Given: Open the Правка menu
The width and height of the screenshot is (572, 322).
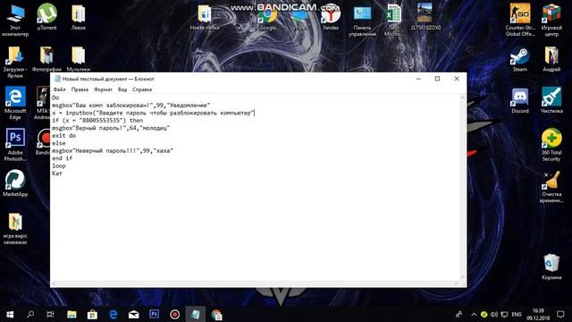Looking at the screenshot, I should point(80,89).
